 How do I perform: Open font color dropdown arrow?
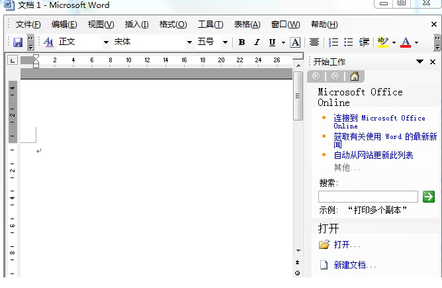click(x=416, y=42)
